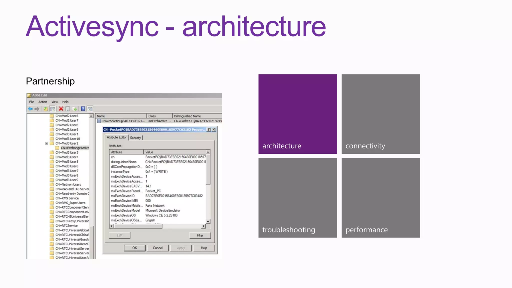Click the blue Help question mark toolbar icon

(x=83, y=109)
